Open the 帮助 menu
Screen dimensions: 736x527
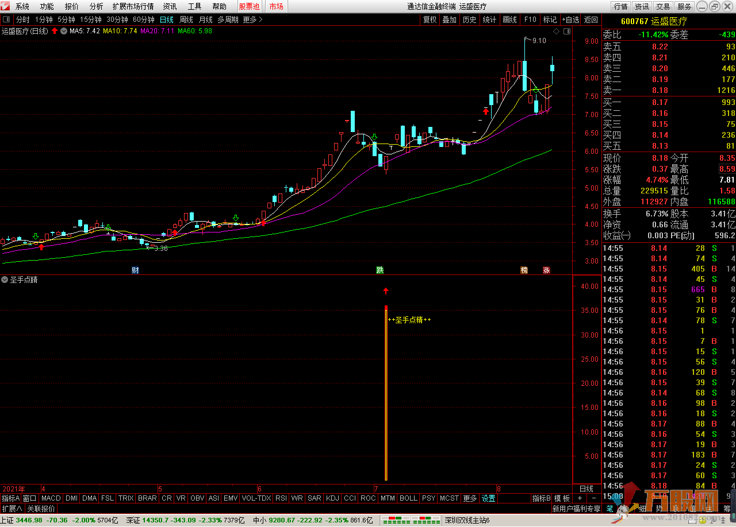[220, 6]
